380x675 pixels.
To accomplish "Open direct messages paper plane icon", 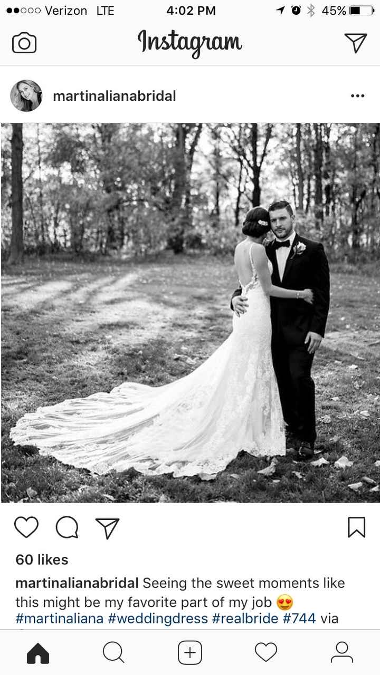I will tap(356, 43).
